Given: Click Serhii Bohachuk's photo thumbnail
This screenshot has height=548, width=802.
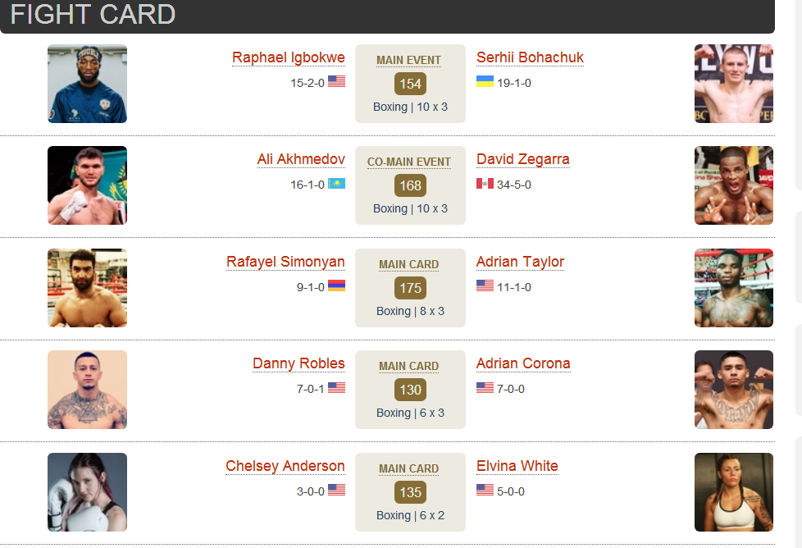Looking at the screenshot, I should (733, 84).
